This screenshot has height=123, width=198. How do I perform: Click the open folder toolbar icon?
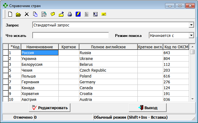18,14
